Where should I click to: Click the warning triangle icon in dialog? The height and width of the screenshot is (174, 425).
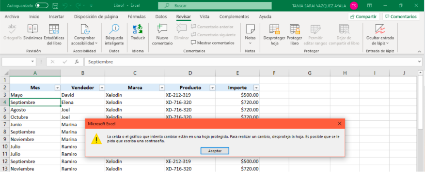point(96,139)
